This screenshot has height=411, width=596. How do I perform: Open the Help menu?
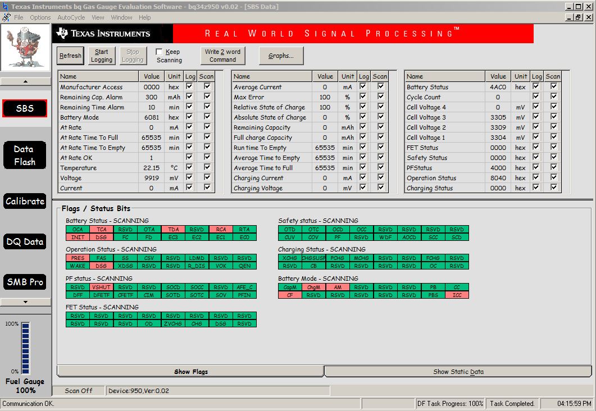(145, 17)
